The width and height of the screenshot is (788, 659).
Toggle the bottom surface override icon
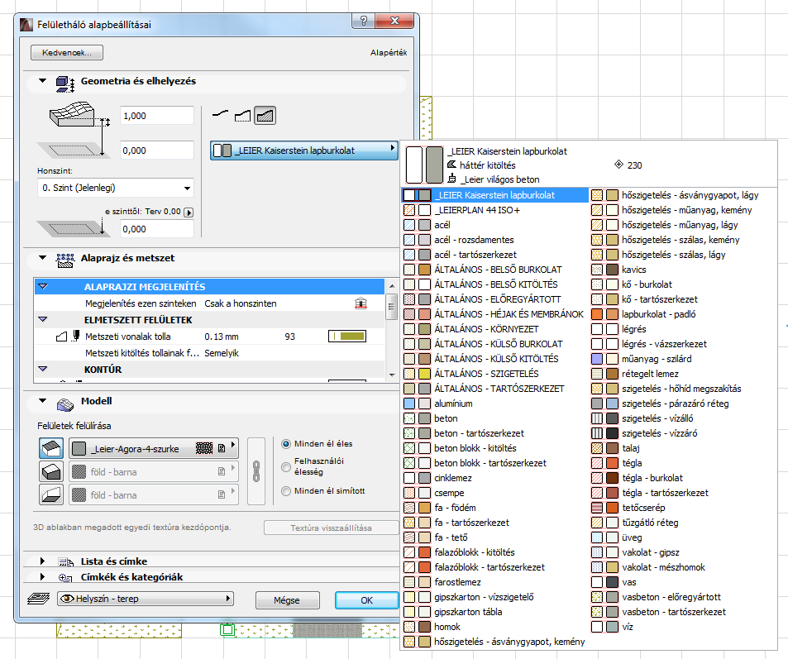[51, 494]
